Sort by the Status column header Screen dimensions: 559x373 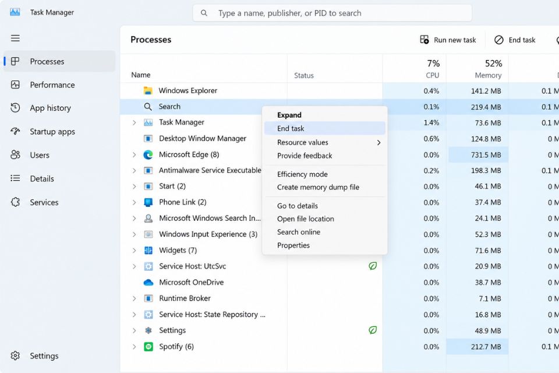click(304, 75)
